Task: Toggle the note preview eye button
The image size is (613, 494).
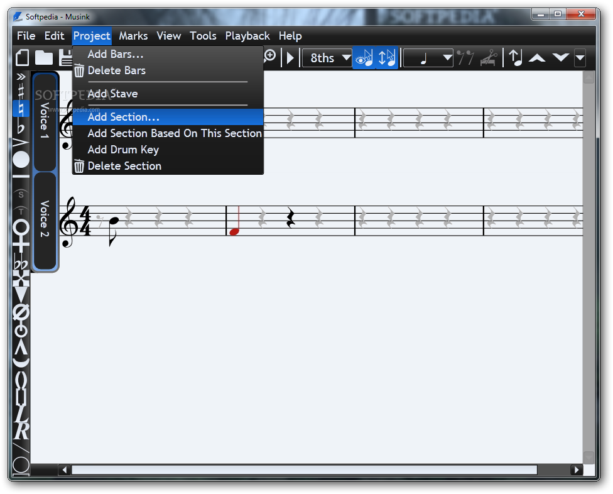Action: tap(364, 58)
